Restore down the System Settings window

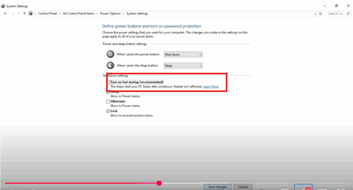(336, 6)
